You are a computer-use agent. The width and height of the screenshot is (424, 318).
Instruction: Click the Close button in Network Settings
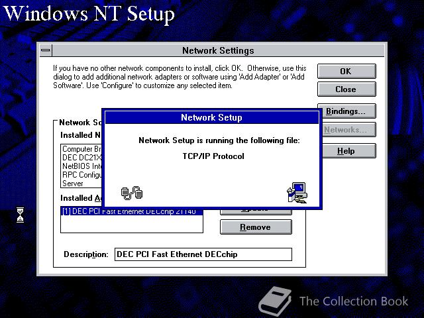pyautogui.click(x=346, y=89)
